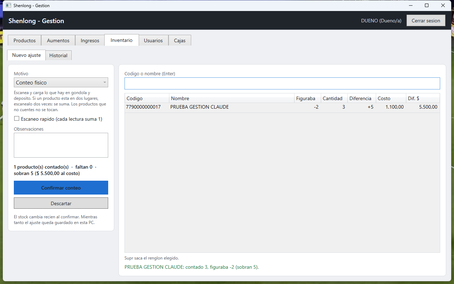Image resolution: width=454 pixels, height=284 pixels.
Task: Click PRUEBA GESTION CLAUDE name cell
Action: pyautogui.click(x=199, y=107)
